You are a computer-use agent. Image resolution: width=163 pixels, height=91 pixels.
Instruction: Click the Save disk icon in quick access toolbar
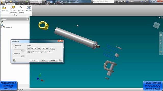(x=14, y=2)
